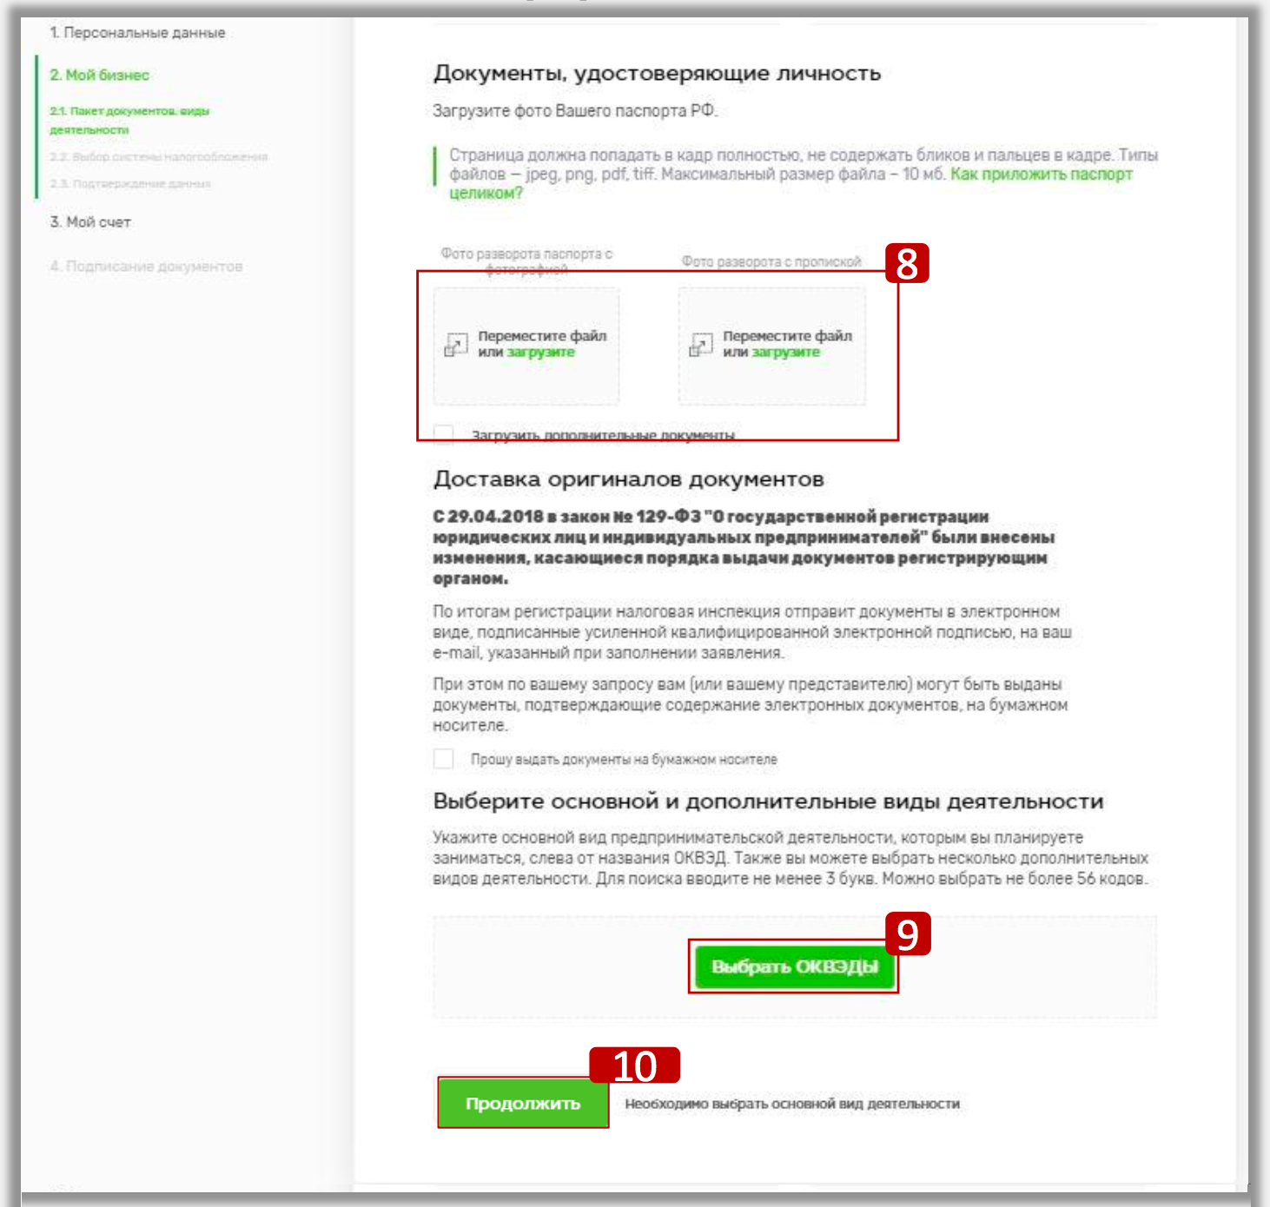This screenshot has width=1270, height=1207.
Task: Select '2. Мой бизнес' sidebar step
Action: click(99, 76)
